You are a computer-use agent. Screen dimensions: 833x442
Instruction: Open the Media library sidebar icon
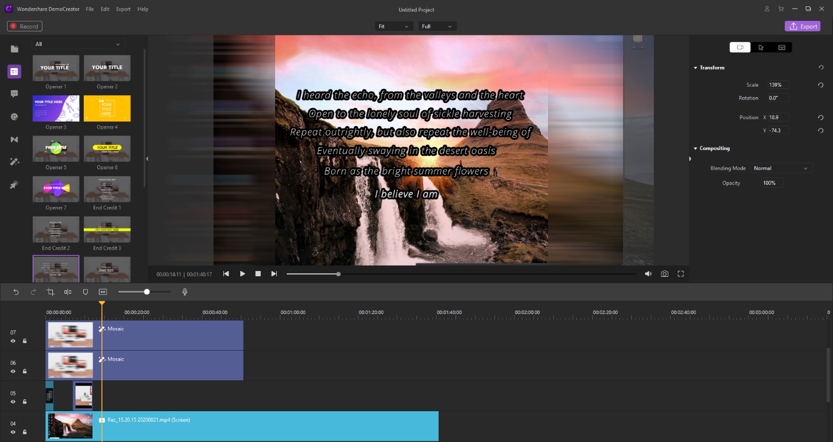(15, 49)
